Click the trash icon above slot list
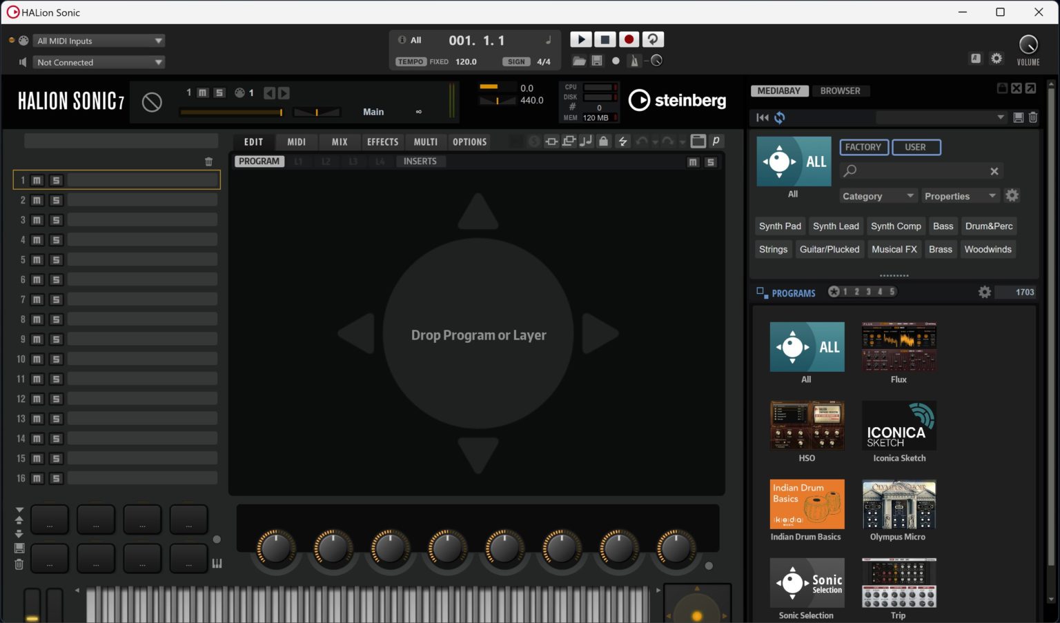 209,161
